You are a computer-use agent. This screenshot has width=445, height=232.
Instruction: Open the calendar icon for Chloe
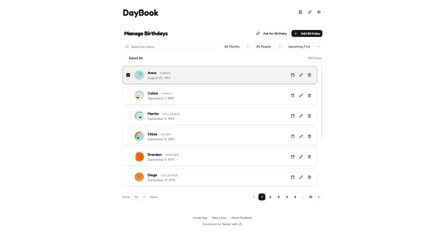293,136
